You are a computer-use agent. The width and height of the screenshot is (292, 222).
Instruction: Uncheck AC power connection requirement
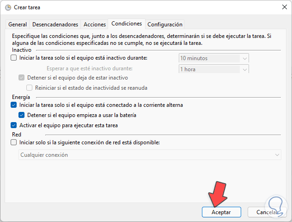13,105
